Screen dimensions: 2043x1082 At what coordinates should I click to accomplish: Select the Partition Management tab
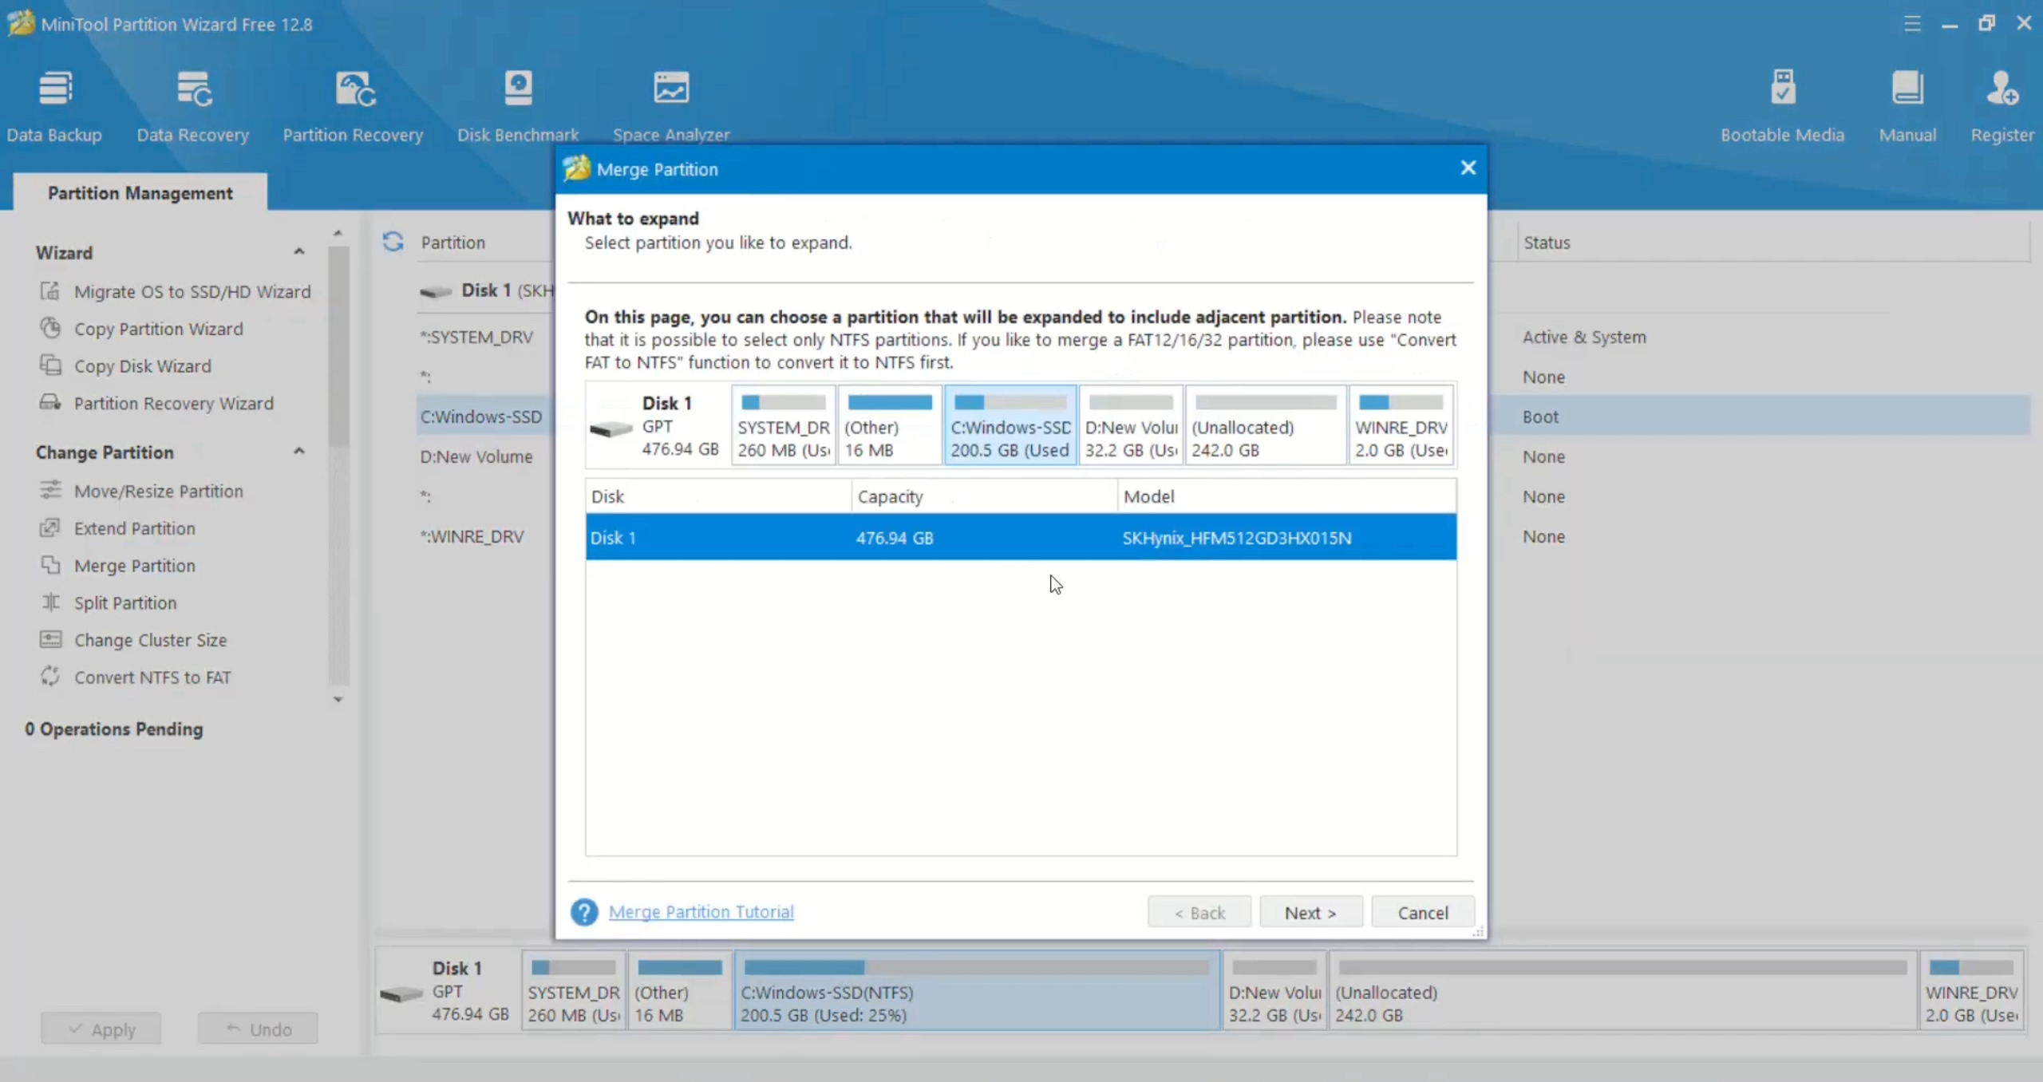tap(140, 193)
